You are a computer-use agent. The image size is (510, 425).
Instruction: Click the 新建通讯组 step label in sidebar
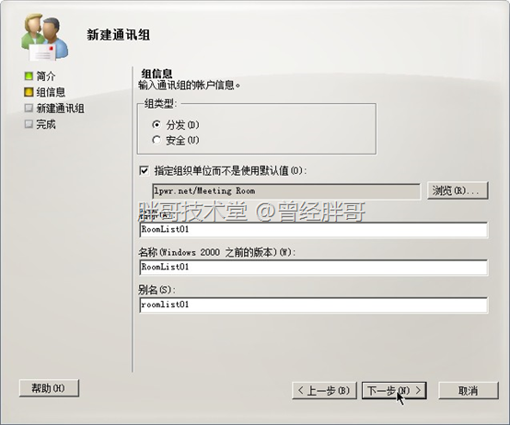(x=60, y=109)
